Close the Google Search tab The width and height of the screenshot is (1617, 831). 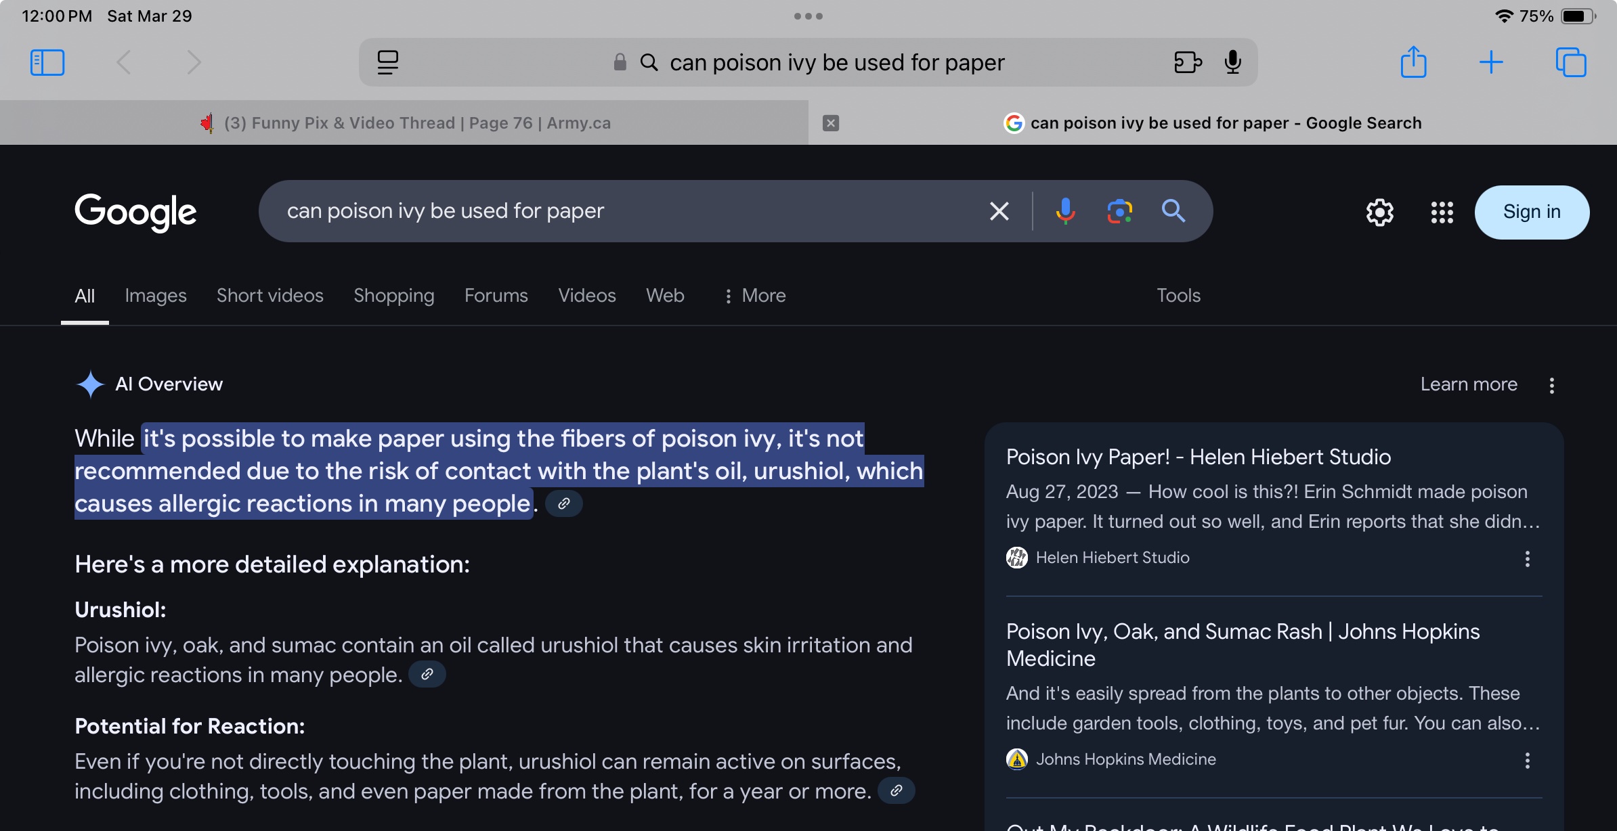coord(831,122)
